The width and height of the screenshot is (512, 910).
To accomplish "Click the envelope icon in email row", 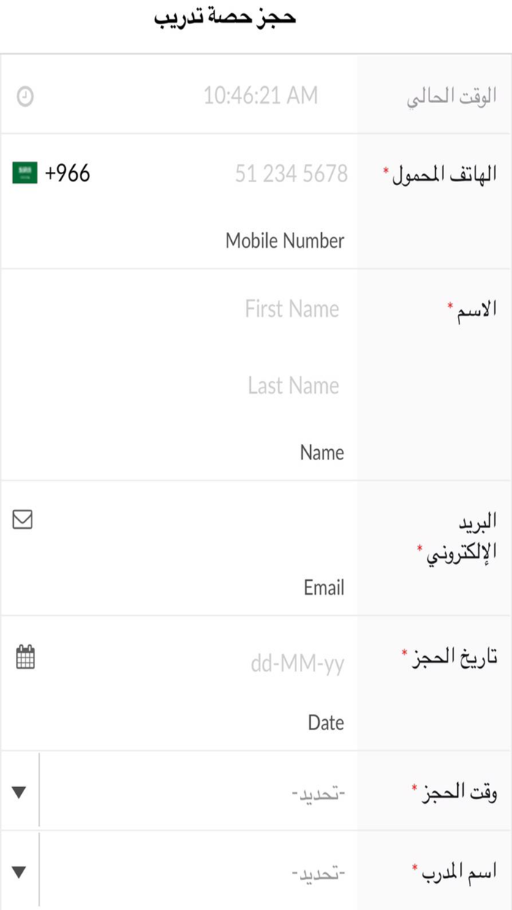I will pos(23,520).
